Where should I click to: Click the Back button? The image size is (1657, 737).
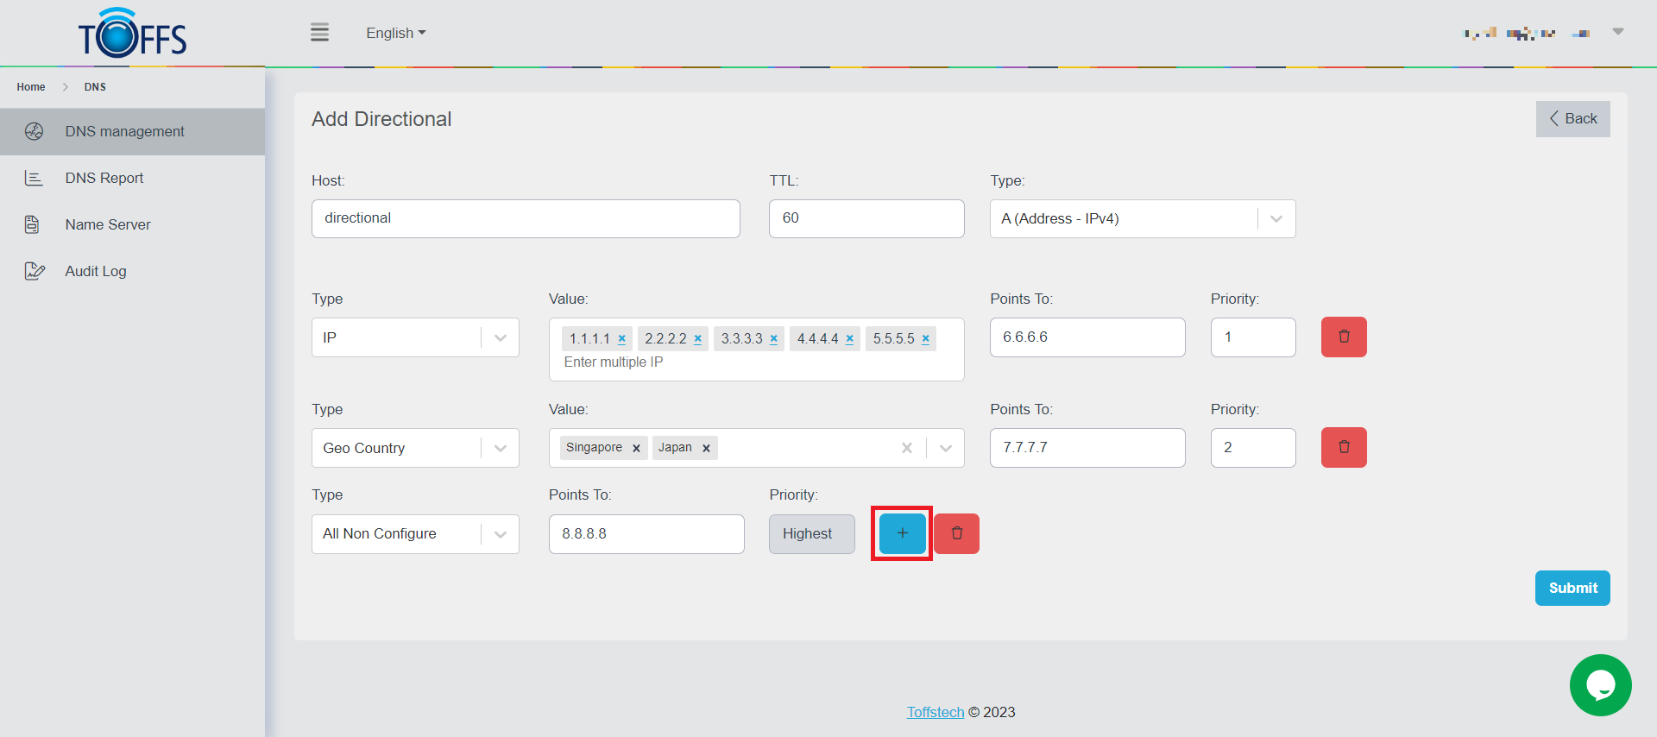pyautogui.click(x=1572, y=119)
